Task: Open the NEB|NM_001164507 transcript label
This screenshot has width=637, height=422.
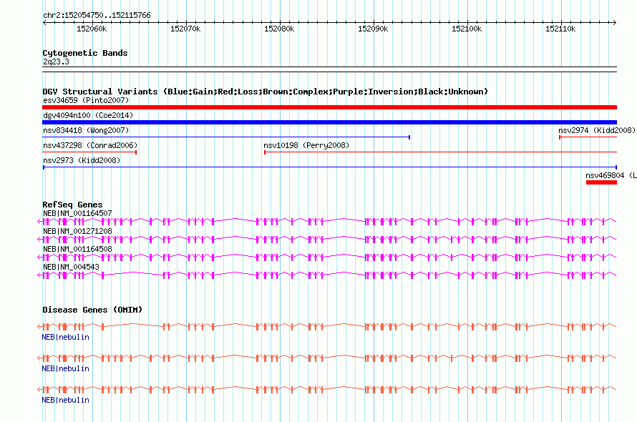Action: [77, 213]
